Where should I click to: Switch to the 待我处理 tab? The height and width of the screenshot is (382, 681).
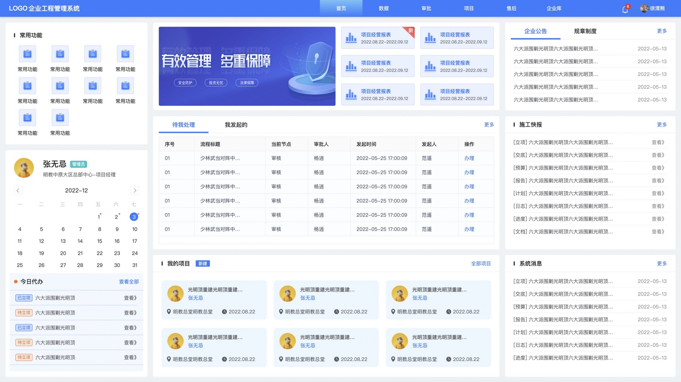(x=184, y=125)
